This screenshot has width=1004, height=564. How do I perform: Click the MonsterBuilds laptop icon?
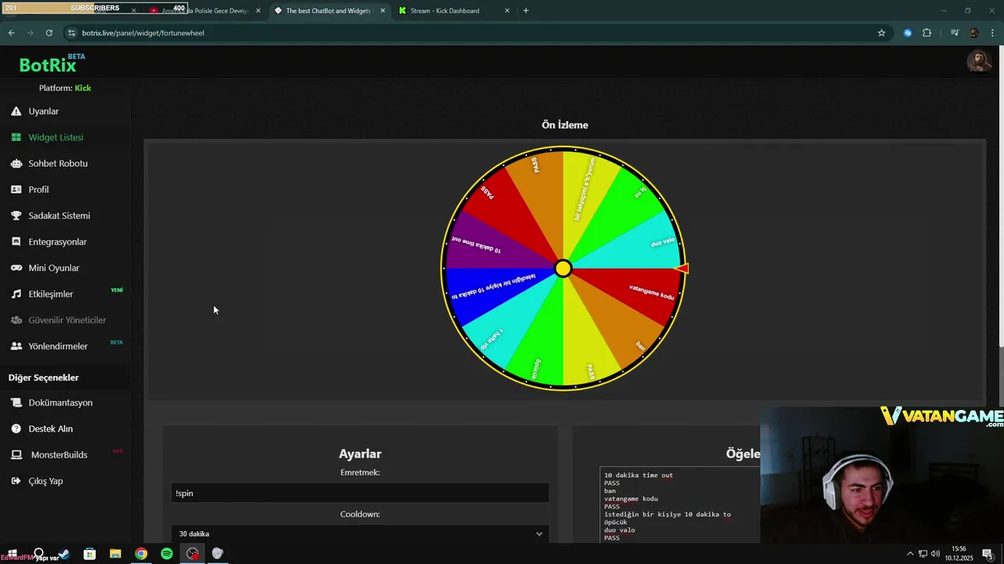(x=16, y=454)
